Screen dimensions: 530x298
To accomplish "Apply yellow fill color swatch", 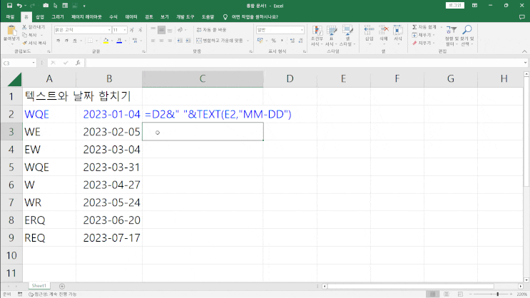I will click(x=106, y=41).
